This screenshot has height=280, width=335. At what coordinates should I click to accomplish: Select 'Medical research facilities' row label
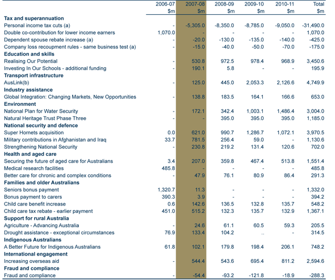pyautogui.click(x=33, y=168)
